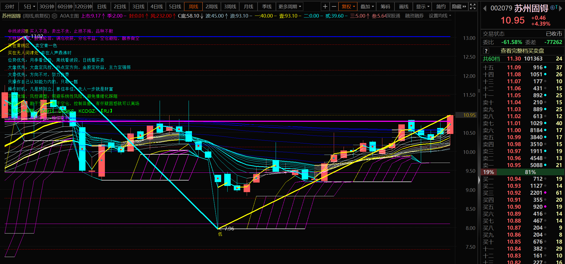Click 买一 price 10.94 row
Viewport: 565px width, 264px height.
[x=523, y=179]
